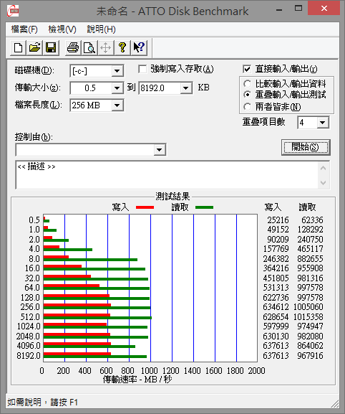Screen dimensions: 345x414
Task: Save results with the floppy disk icon
Action: point(51,48)
